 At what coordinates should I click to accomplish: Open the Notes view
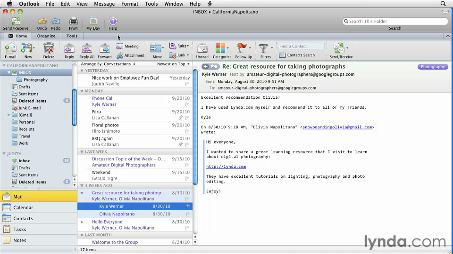coord(39,240)
